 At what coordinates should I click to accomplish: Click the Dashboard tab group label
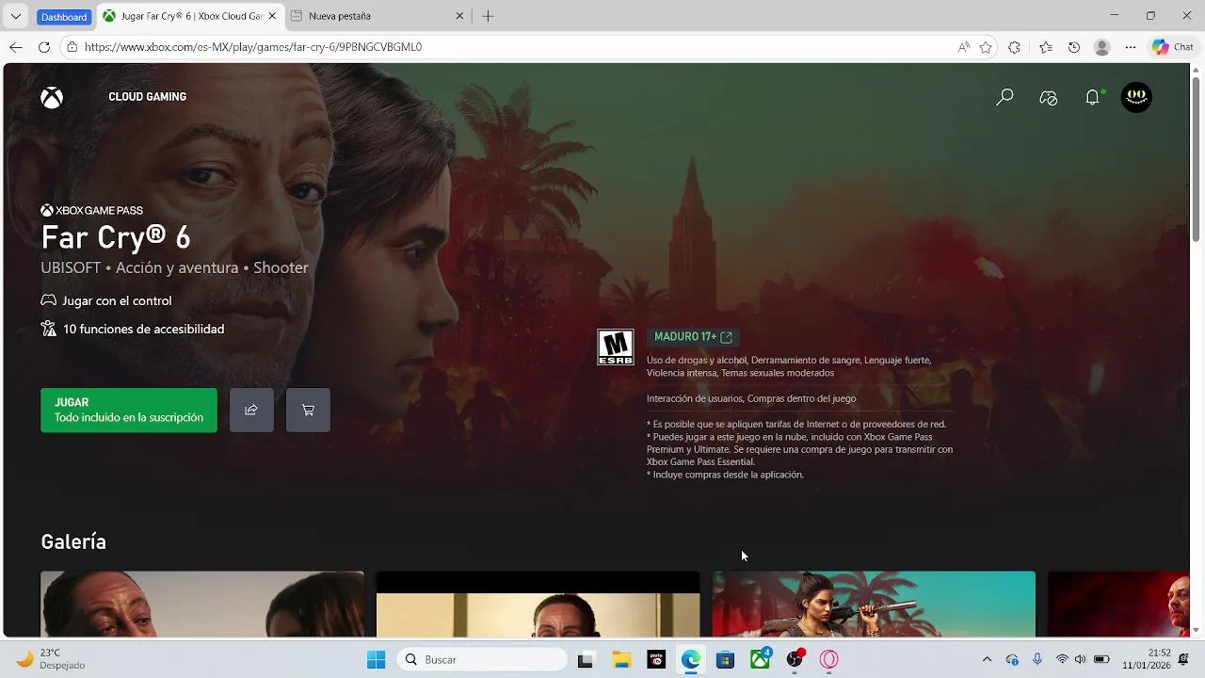pos(64,17)
